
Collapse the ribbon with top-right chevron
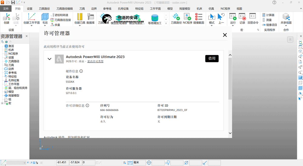[301, 9]
